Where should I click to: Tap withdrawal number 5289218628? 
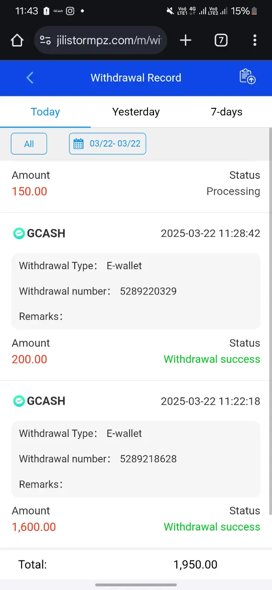[x=148, y=459]
